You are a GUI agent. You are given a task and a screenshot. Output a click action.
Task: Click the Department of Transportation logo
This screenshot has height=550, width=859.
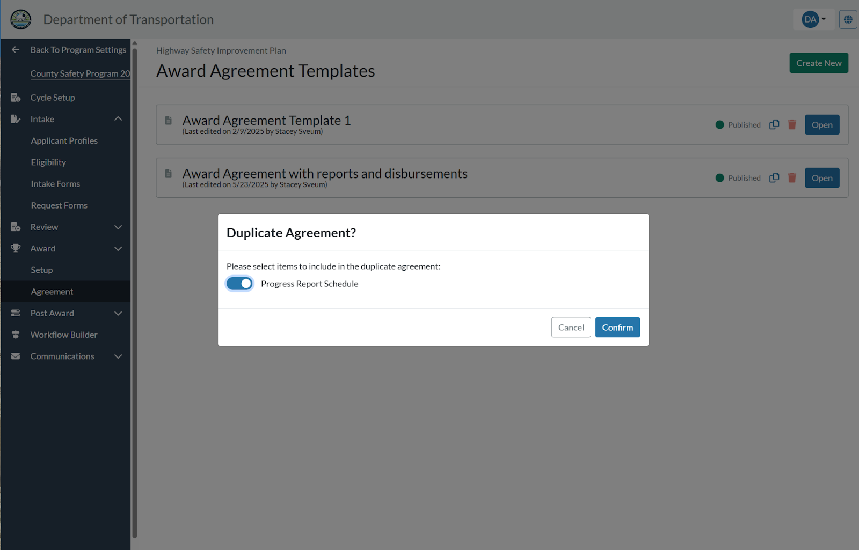pos(21,19)
